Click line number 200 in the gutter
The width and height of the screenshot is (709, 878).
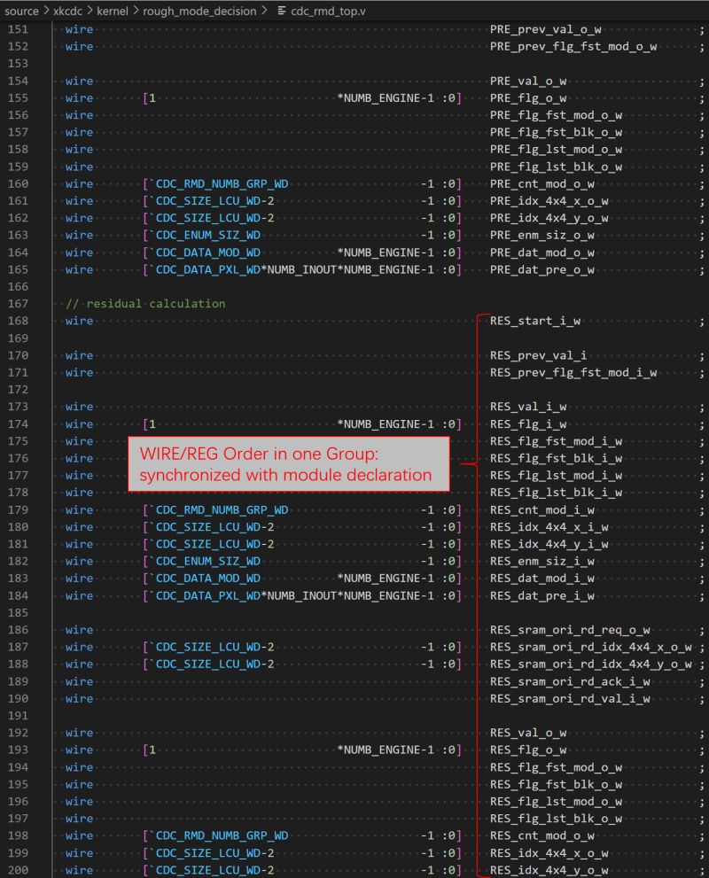click(19, 869)
